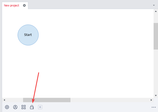Click the horizontal scrollbar right arrow
158x112 pixels.
point(151,100)
